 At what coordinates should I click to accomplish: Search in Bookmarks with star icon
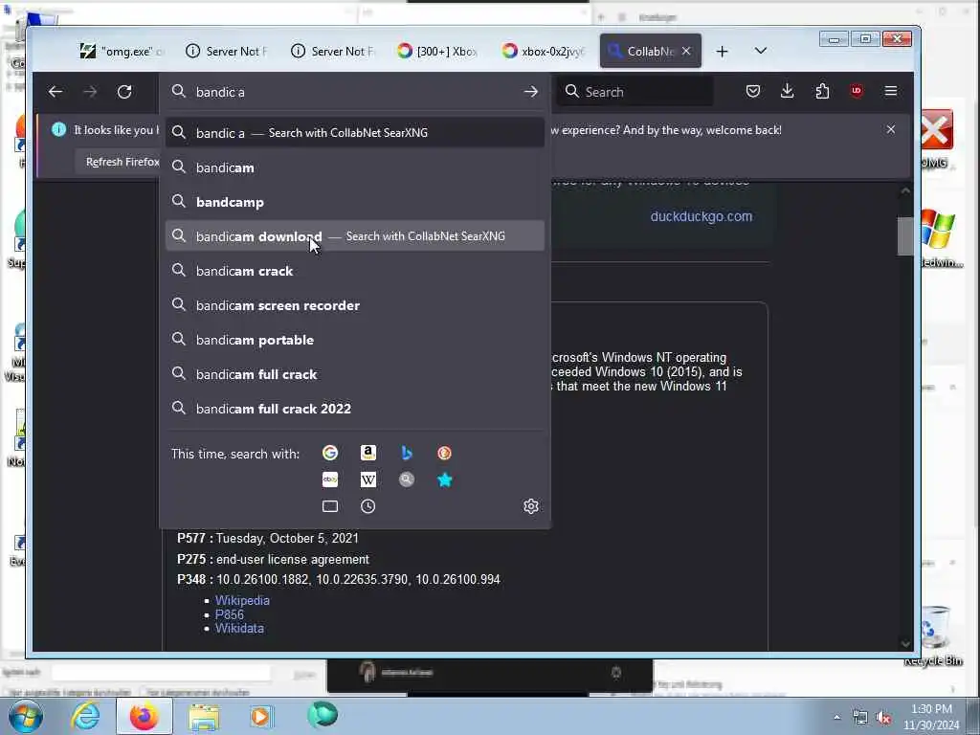pyautogui.click(x=444, y=479)
